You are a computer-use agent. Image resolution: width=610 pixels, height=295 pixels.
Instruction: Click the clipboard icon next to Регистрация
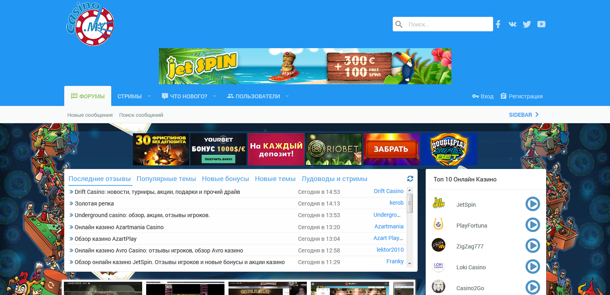pos(504,96)
